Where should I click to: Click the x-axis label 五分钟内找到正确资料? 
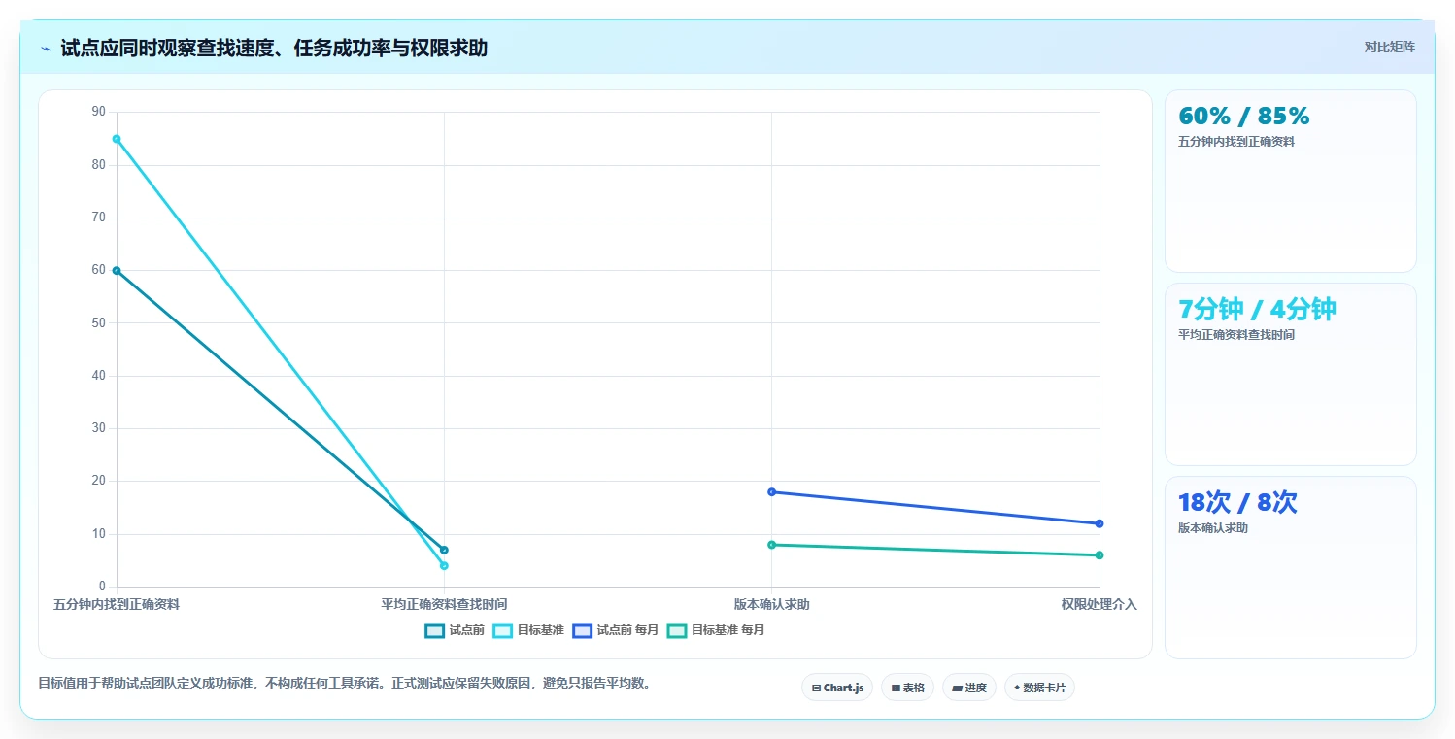[117, 604]
